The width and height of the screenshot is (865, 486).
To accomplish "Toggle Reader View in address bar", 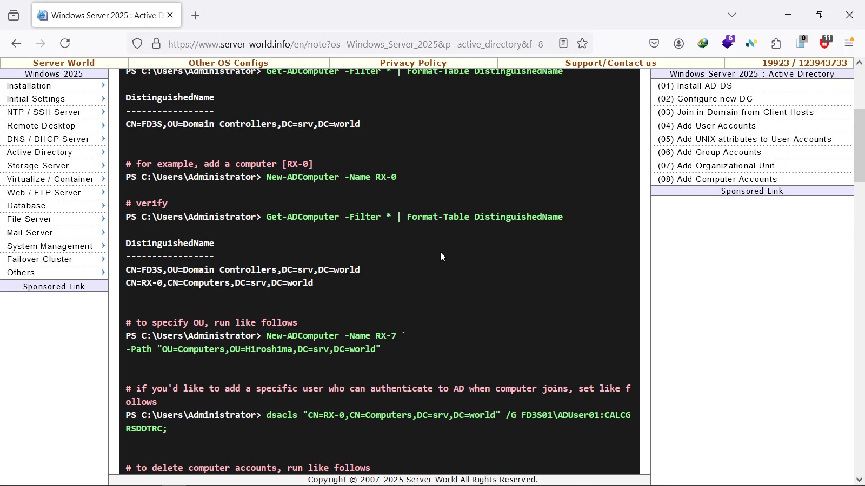I will 563,44.
